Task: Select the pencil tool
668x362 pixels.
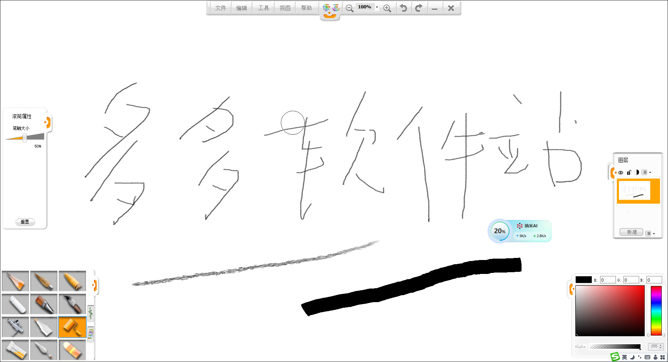Action: point(15,281)
